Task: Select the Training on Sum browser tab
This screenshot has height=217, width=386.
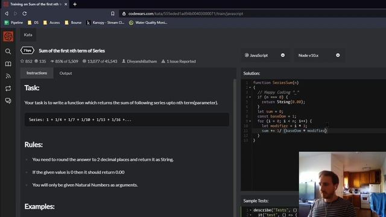Action: pos(36,4)
